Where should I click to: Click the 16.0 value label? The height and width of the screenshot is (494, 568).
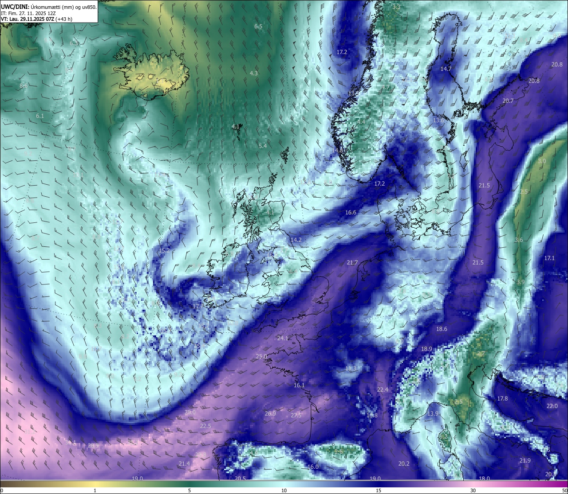pyautogui.click(x=313, y=467)
